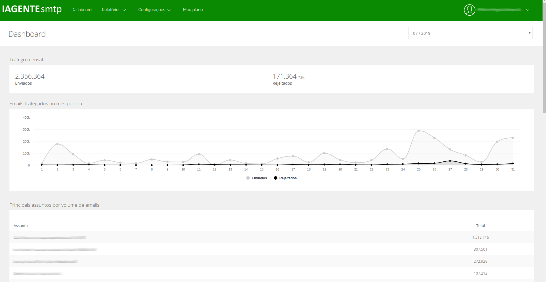Click the Rejeitados total of 171.364
546x282 pixels.
(x=285, y=76)
